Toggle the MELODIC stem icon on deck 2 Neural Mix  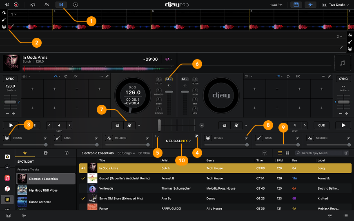(x=310, y=138)
